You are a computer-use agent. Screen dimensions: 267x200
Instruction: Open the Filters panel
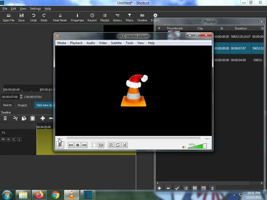point(129,18)
